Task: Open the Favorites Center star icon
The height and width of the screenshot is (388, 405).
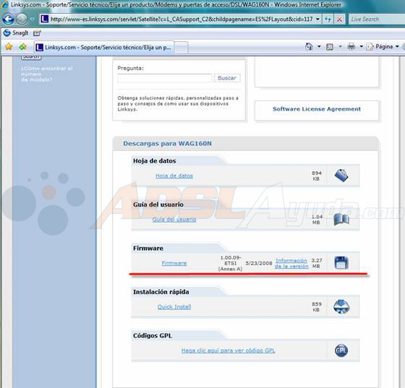Action: pyautogui.click(x=9, y=47)
